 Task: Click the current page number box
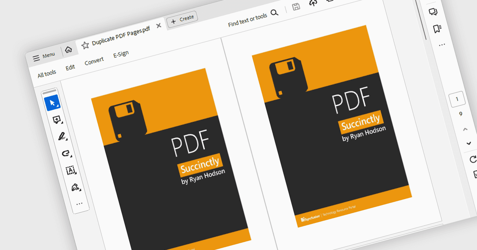tap(457, 99)
